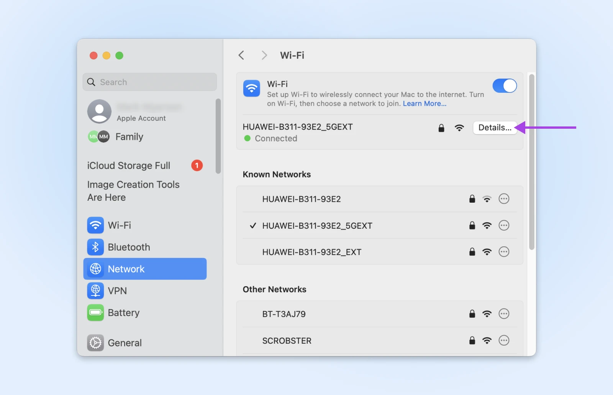The width and height of the screenshot is (613, 395).
Task: Select Network in the sidebar
Action: coord(145,269)
